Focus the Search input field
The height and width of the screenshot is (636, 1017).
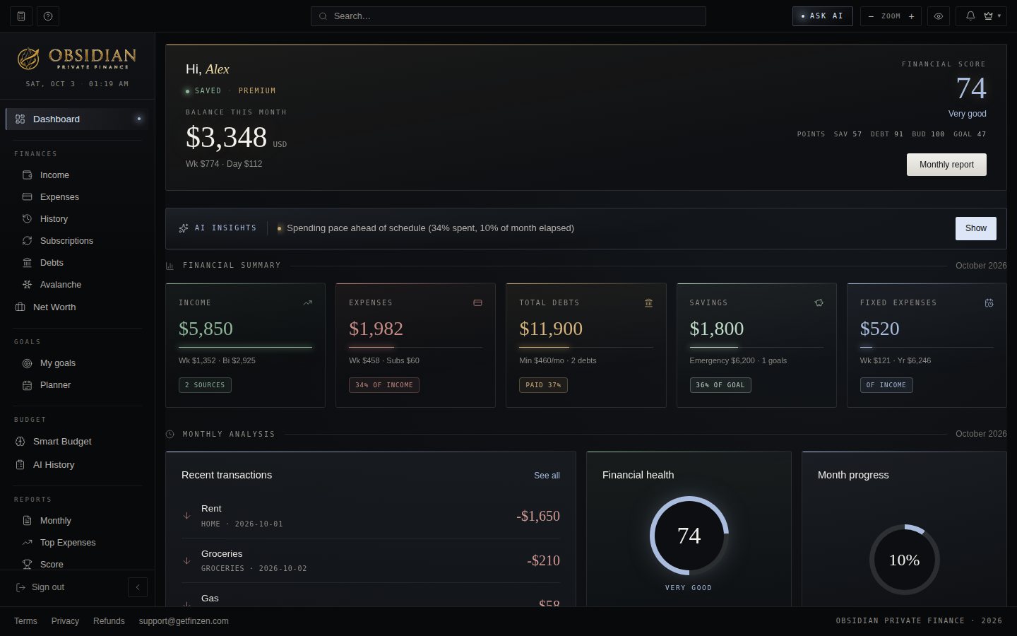[509, 16]
